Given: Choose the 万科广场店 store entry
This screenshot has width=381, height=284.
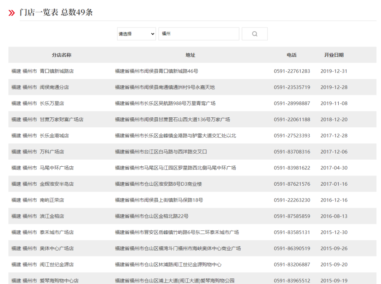Looking at the screenshot, I should tap(52, 152).
